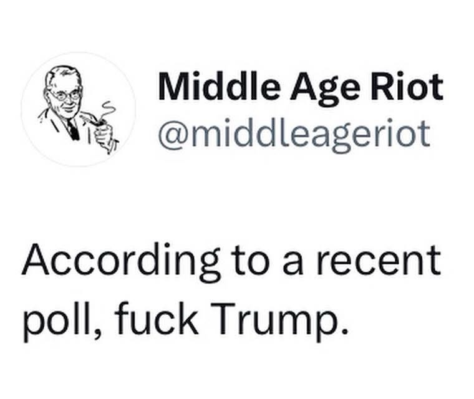This screenshot has height=399, width=474.
Task: Click the @middleageriot handle
Action: [294, 132]
